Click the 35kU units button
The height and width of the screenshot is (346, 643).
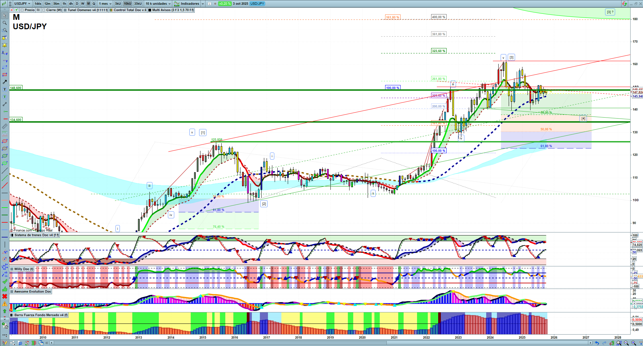pyautogui.click(x=138, y=4)
